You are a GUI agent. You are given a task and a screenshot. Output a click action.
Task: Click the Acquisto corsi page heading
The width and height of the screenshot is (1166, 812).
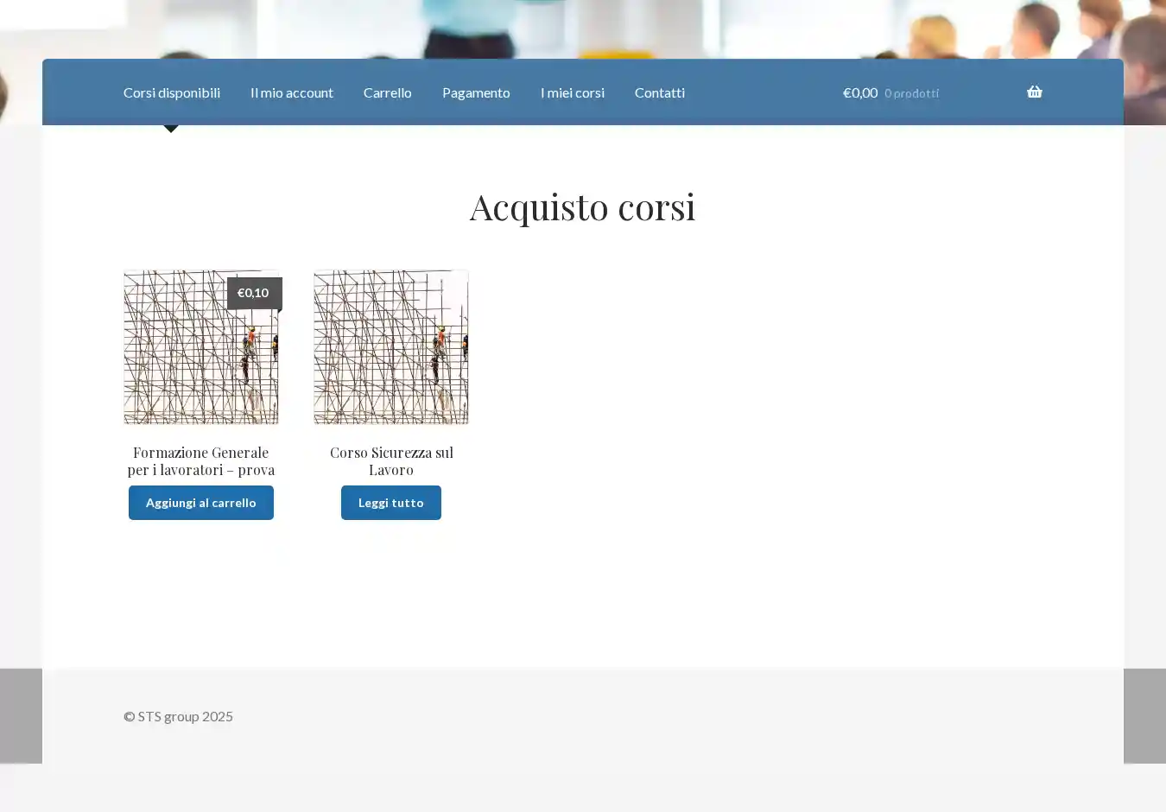(582, 207)
